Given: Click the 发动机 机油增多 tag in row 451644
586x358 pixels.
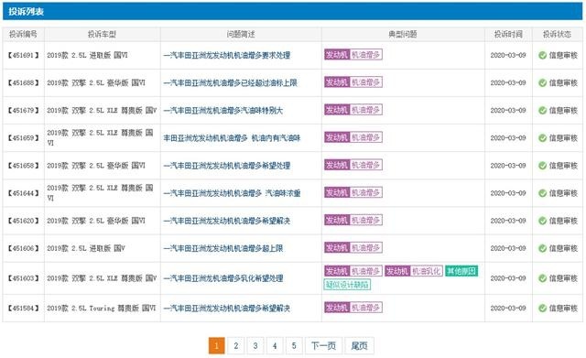Looking at the screenshot, I should pos(353,193).
